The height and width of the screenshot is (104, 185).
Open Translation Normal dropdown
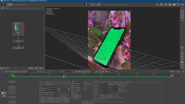coord(113,95)
